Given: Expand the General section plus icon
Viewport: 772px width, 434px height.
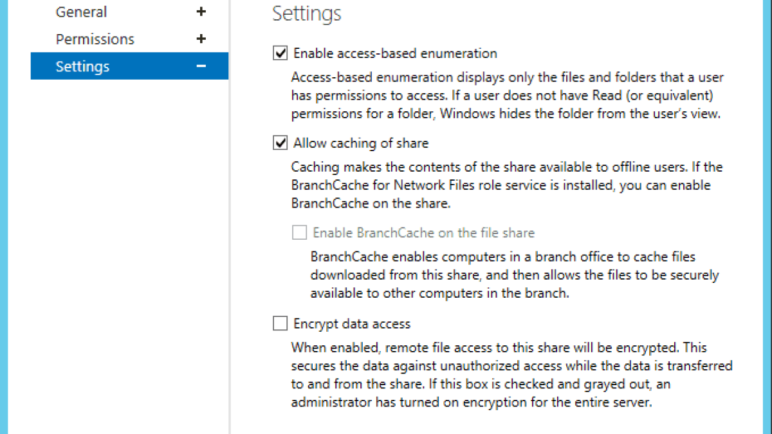Looking at the screenshot, I should coord(201,12).
